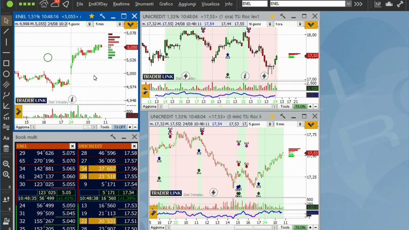The image size is (409, 230).
Task: Expand ENEL indicator panel with orange arrow
Action: [18, 111]
